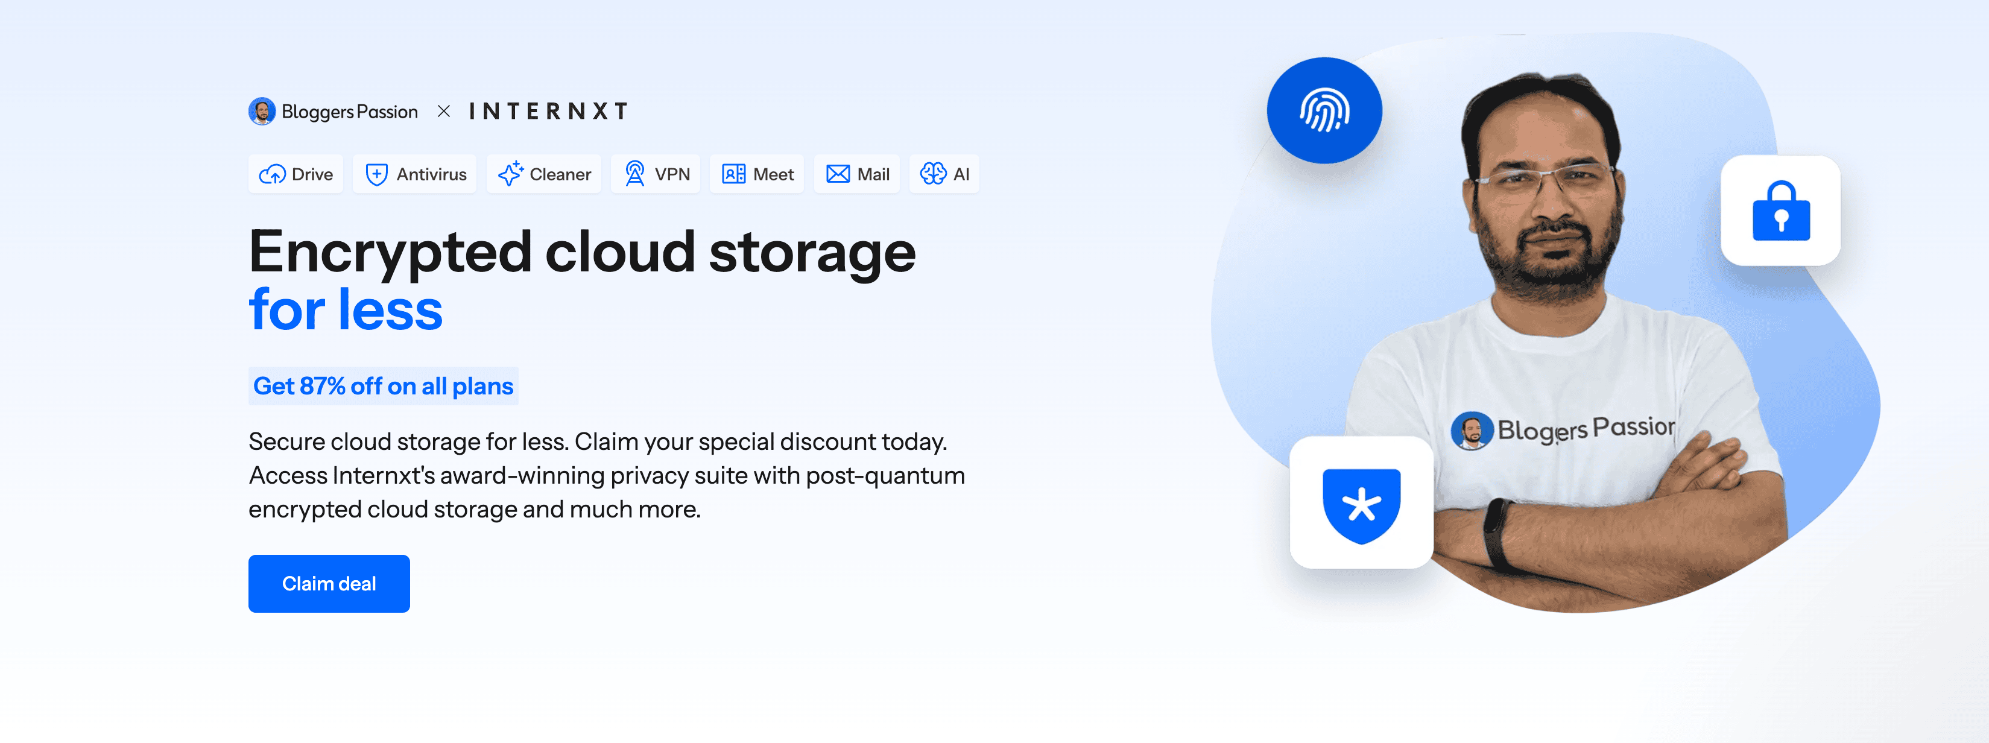Click the Meet video call icon
Viewport: 1989px width, 743px height.
tap(733, 174)
